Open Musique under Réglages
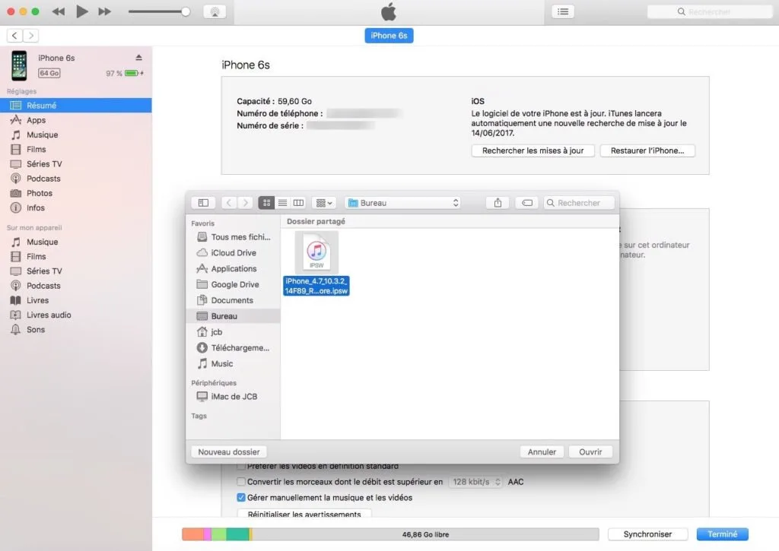Viewport: 779px width, 551px height. pos(75,135)
